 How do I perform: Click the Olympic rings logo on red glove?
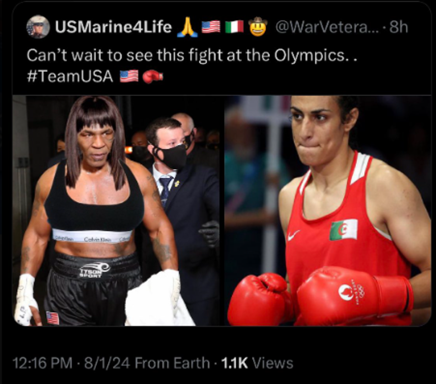[360, 292]
